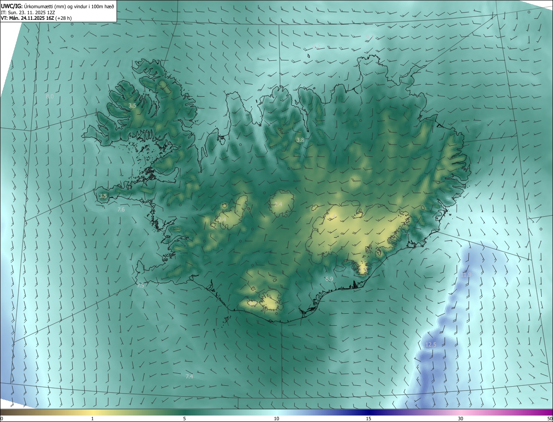Click the '3.5' value on Snæfellsnes peninsula tip
The height and width of the screenshot is (422, 553).
(x=103, y=196)
